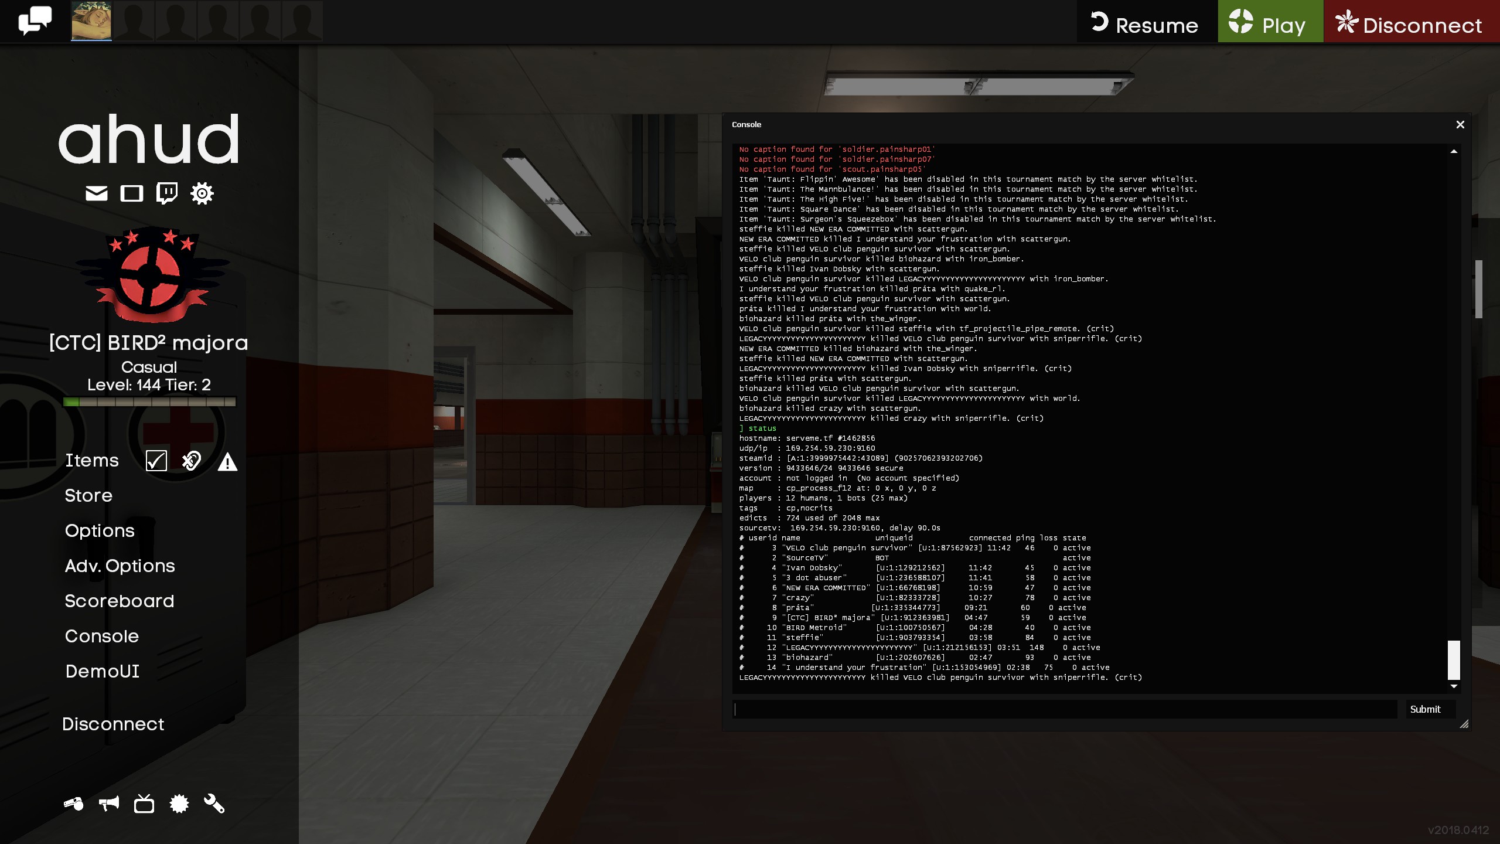Open the TV replay icon
This screenshot has height=844, width=1500.
(x=144, y=804)
